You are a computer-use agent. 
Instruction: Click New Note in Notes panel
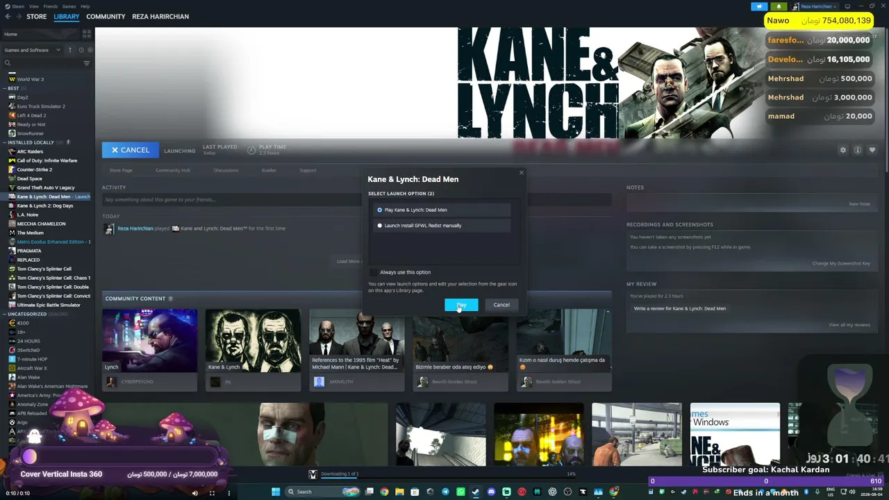point(859,204)
